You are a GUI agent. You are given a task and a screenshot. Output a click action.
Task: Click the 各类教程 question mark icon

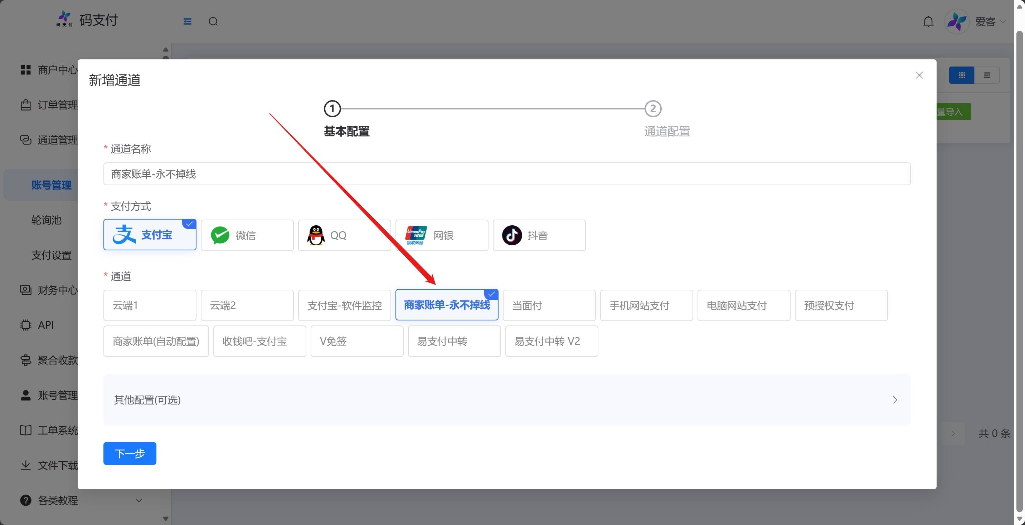point(26,500)
